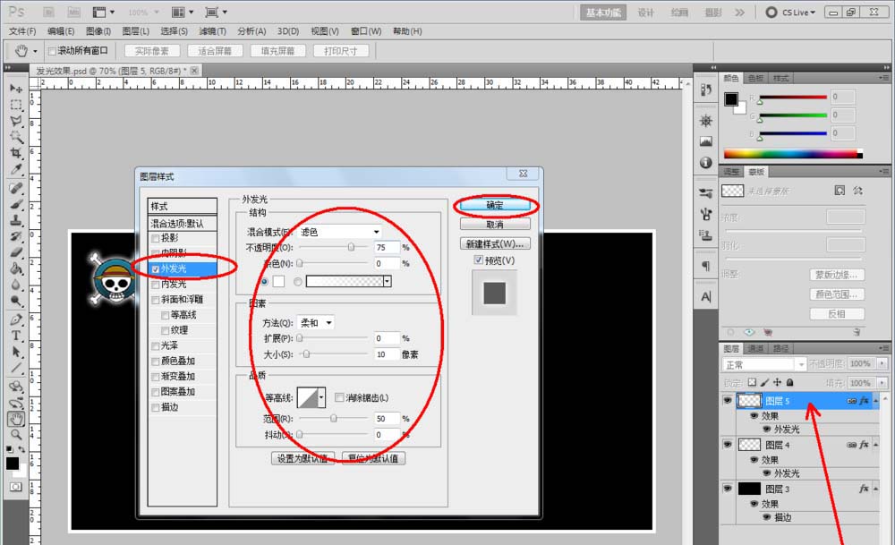The width and height of the screenshot is (895, 545).
Task: Select the Eyedropper tool
Action: click(16, 169)
